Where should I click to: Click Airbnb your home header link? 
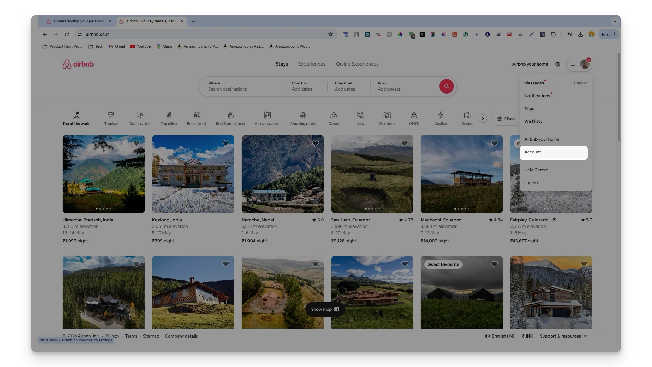pos(530,64)
